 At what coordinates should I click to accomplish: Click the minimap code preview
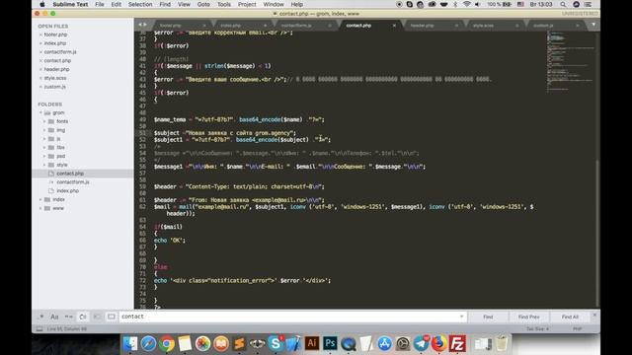click(x=570, y=62)
